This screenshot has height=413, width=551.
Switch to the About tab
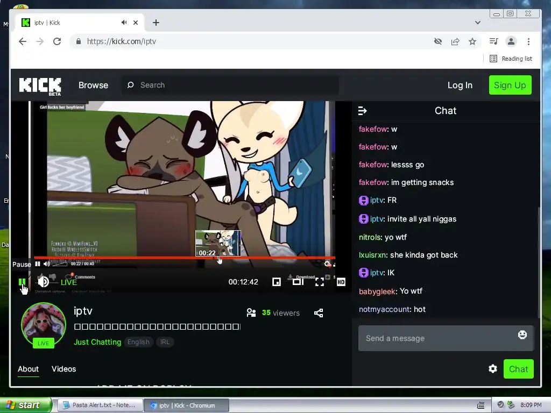28,369
